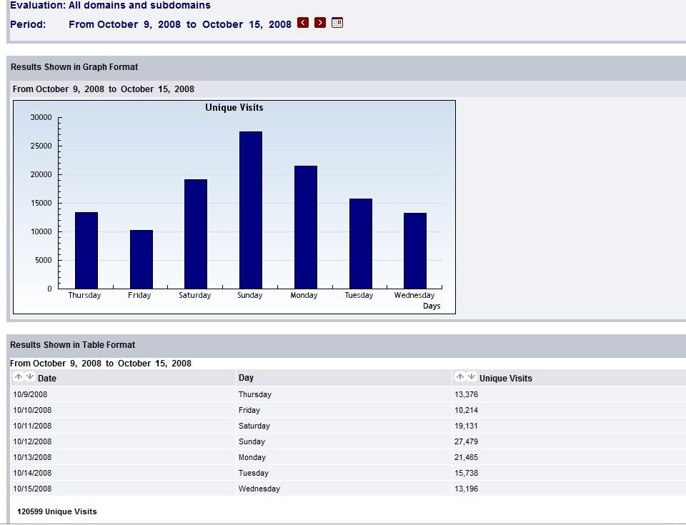Select the date cell 10/15/2008
Viewport: 686px width, 525px height.
coord(32,489)
